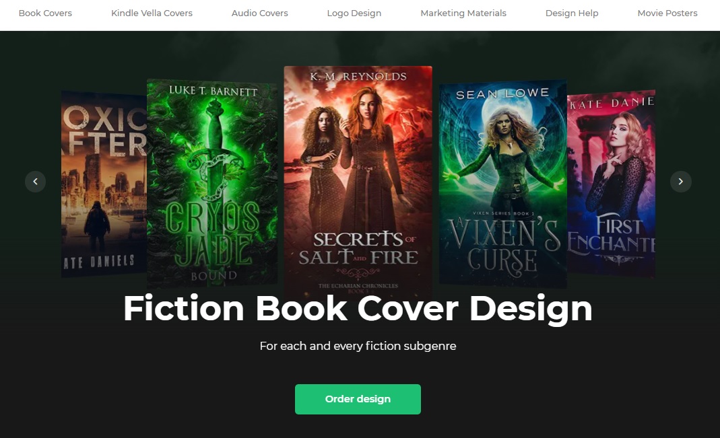Select Kindle Vella Covers in the navigation
Screen dimensions: 720x438
(x=151, y=13)
